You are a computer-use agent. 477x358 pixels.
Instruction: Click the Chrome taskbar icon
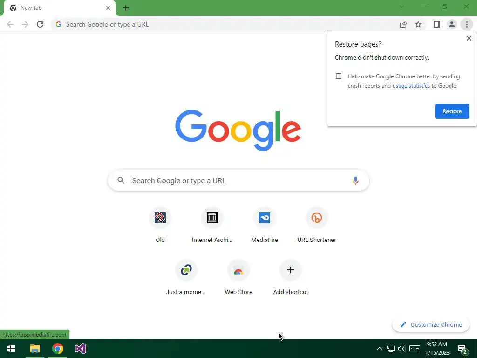click(57, 349)
